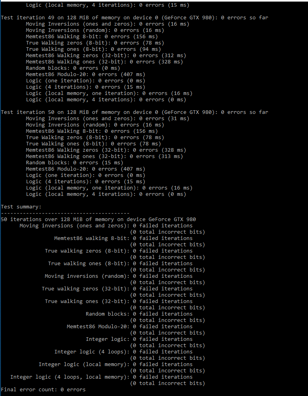Select 'Memtest86 Walking ones (32-bit)' line with 328 ms
308x396 pixels.
pos(104,62)
